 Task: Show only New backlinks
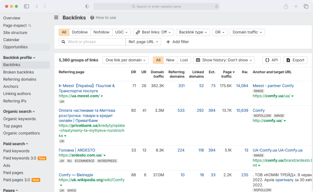(x=170, y=60)
